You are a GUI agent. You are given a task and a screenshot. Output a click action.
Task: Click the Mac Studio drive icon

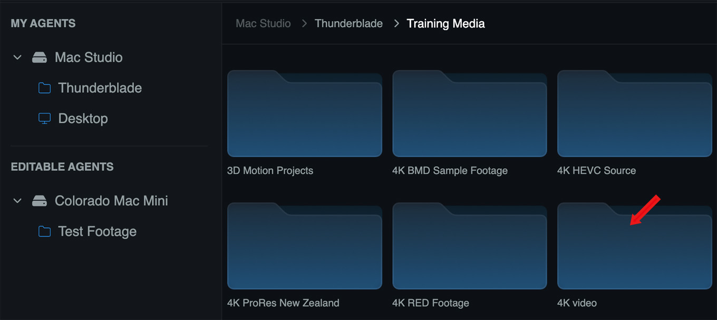tap(40, 57)
